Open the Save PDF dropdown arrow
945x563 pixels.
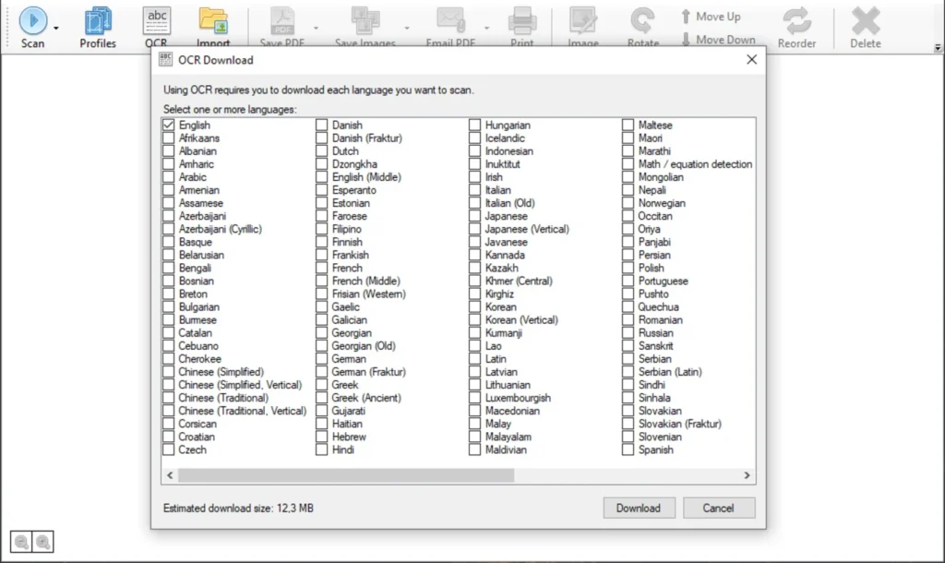316,28
